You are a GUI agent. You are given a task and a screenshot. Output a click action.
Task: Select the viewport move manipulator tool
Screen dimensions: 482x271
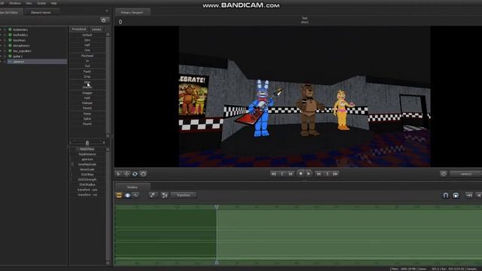coord(127,174)
